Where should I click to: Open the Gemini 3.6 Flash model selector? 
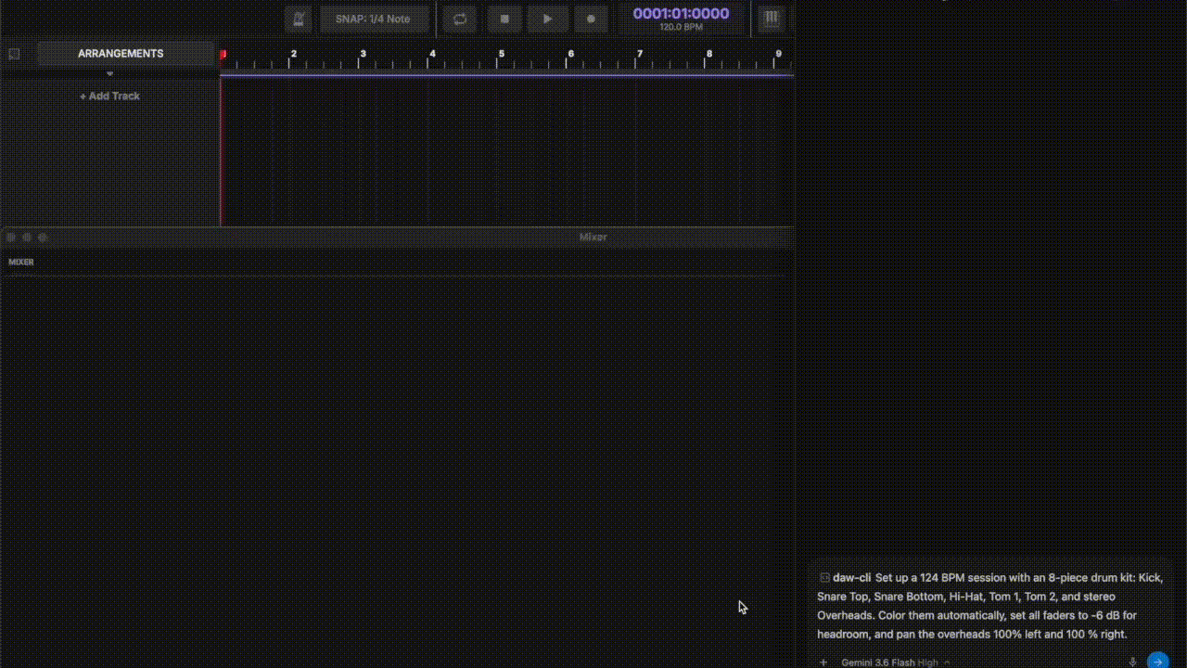896,662
